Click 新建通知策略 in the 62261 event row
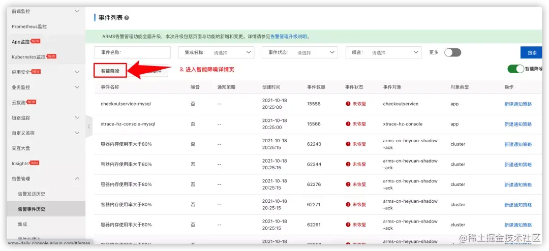 pyautogui.click(x=518, y=225)
